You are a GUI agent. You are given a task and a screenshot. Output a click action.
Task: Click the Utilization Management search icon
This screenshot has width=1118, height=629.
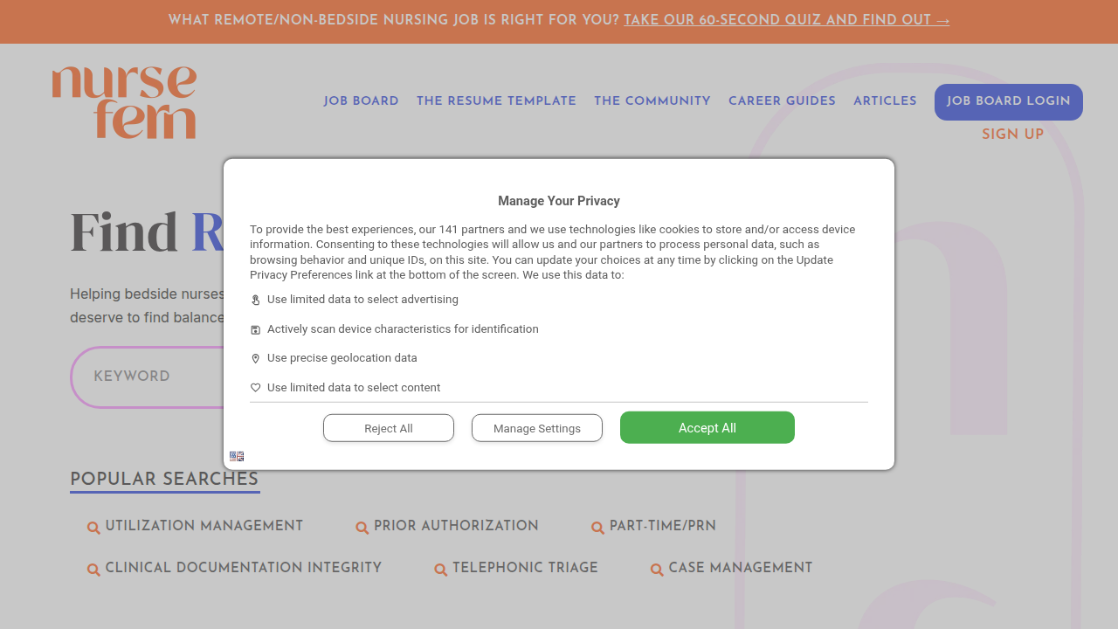[93, 528]
